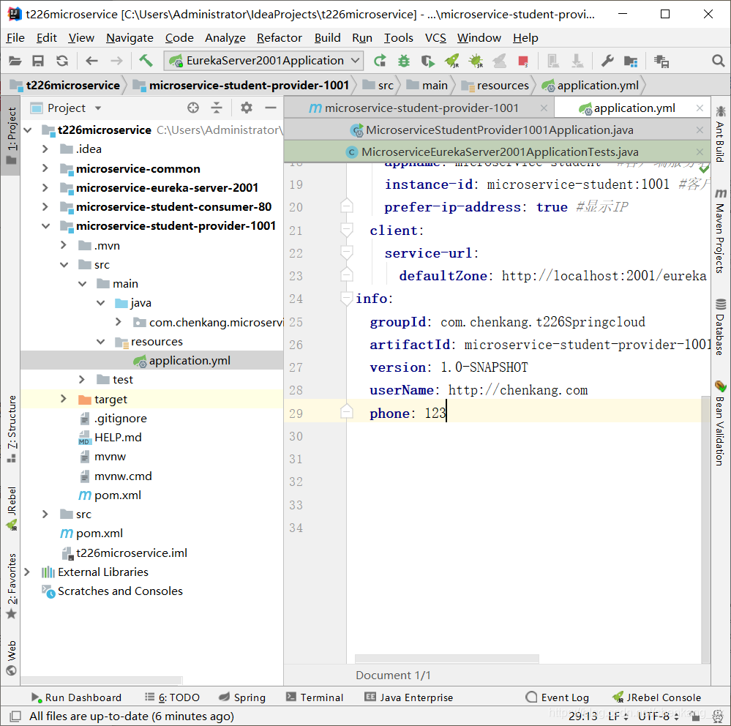Open Bean Validation side panel

click(720, 424)
